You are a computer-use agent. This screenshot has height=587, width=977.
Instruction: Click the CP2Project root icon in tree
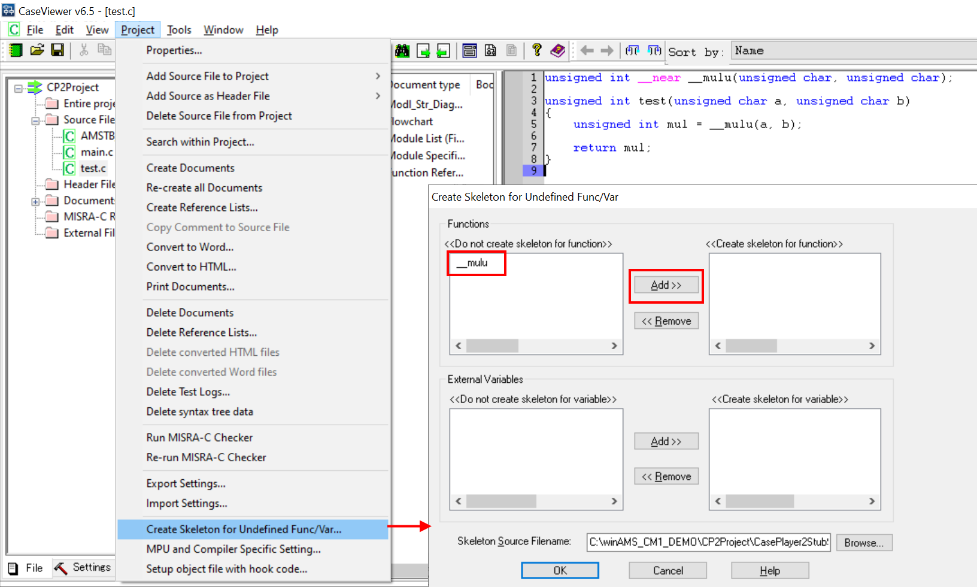[35, 87]
